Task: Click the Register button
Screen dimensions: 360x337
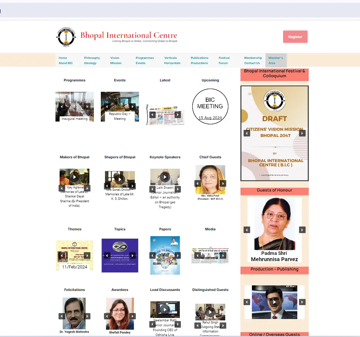Action: (x=295, y=37)
